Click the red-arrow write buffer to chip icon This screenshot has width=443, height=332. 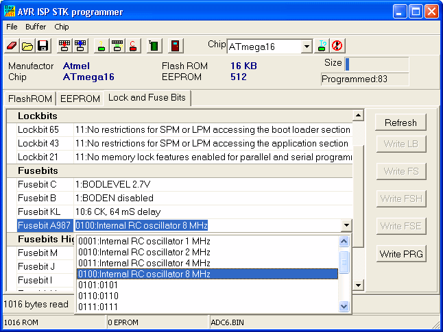[64, 46]
